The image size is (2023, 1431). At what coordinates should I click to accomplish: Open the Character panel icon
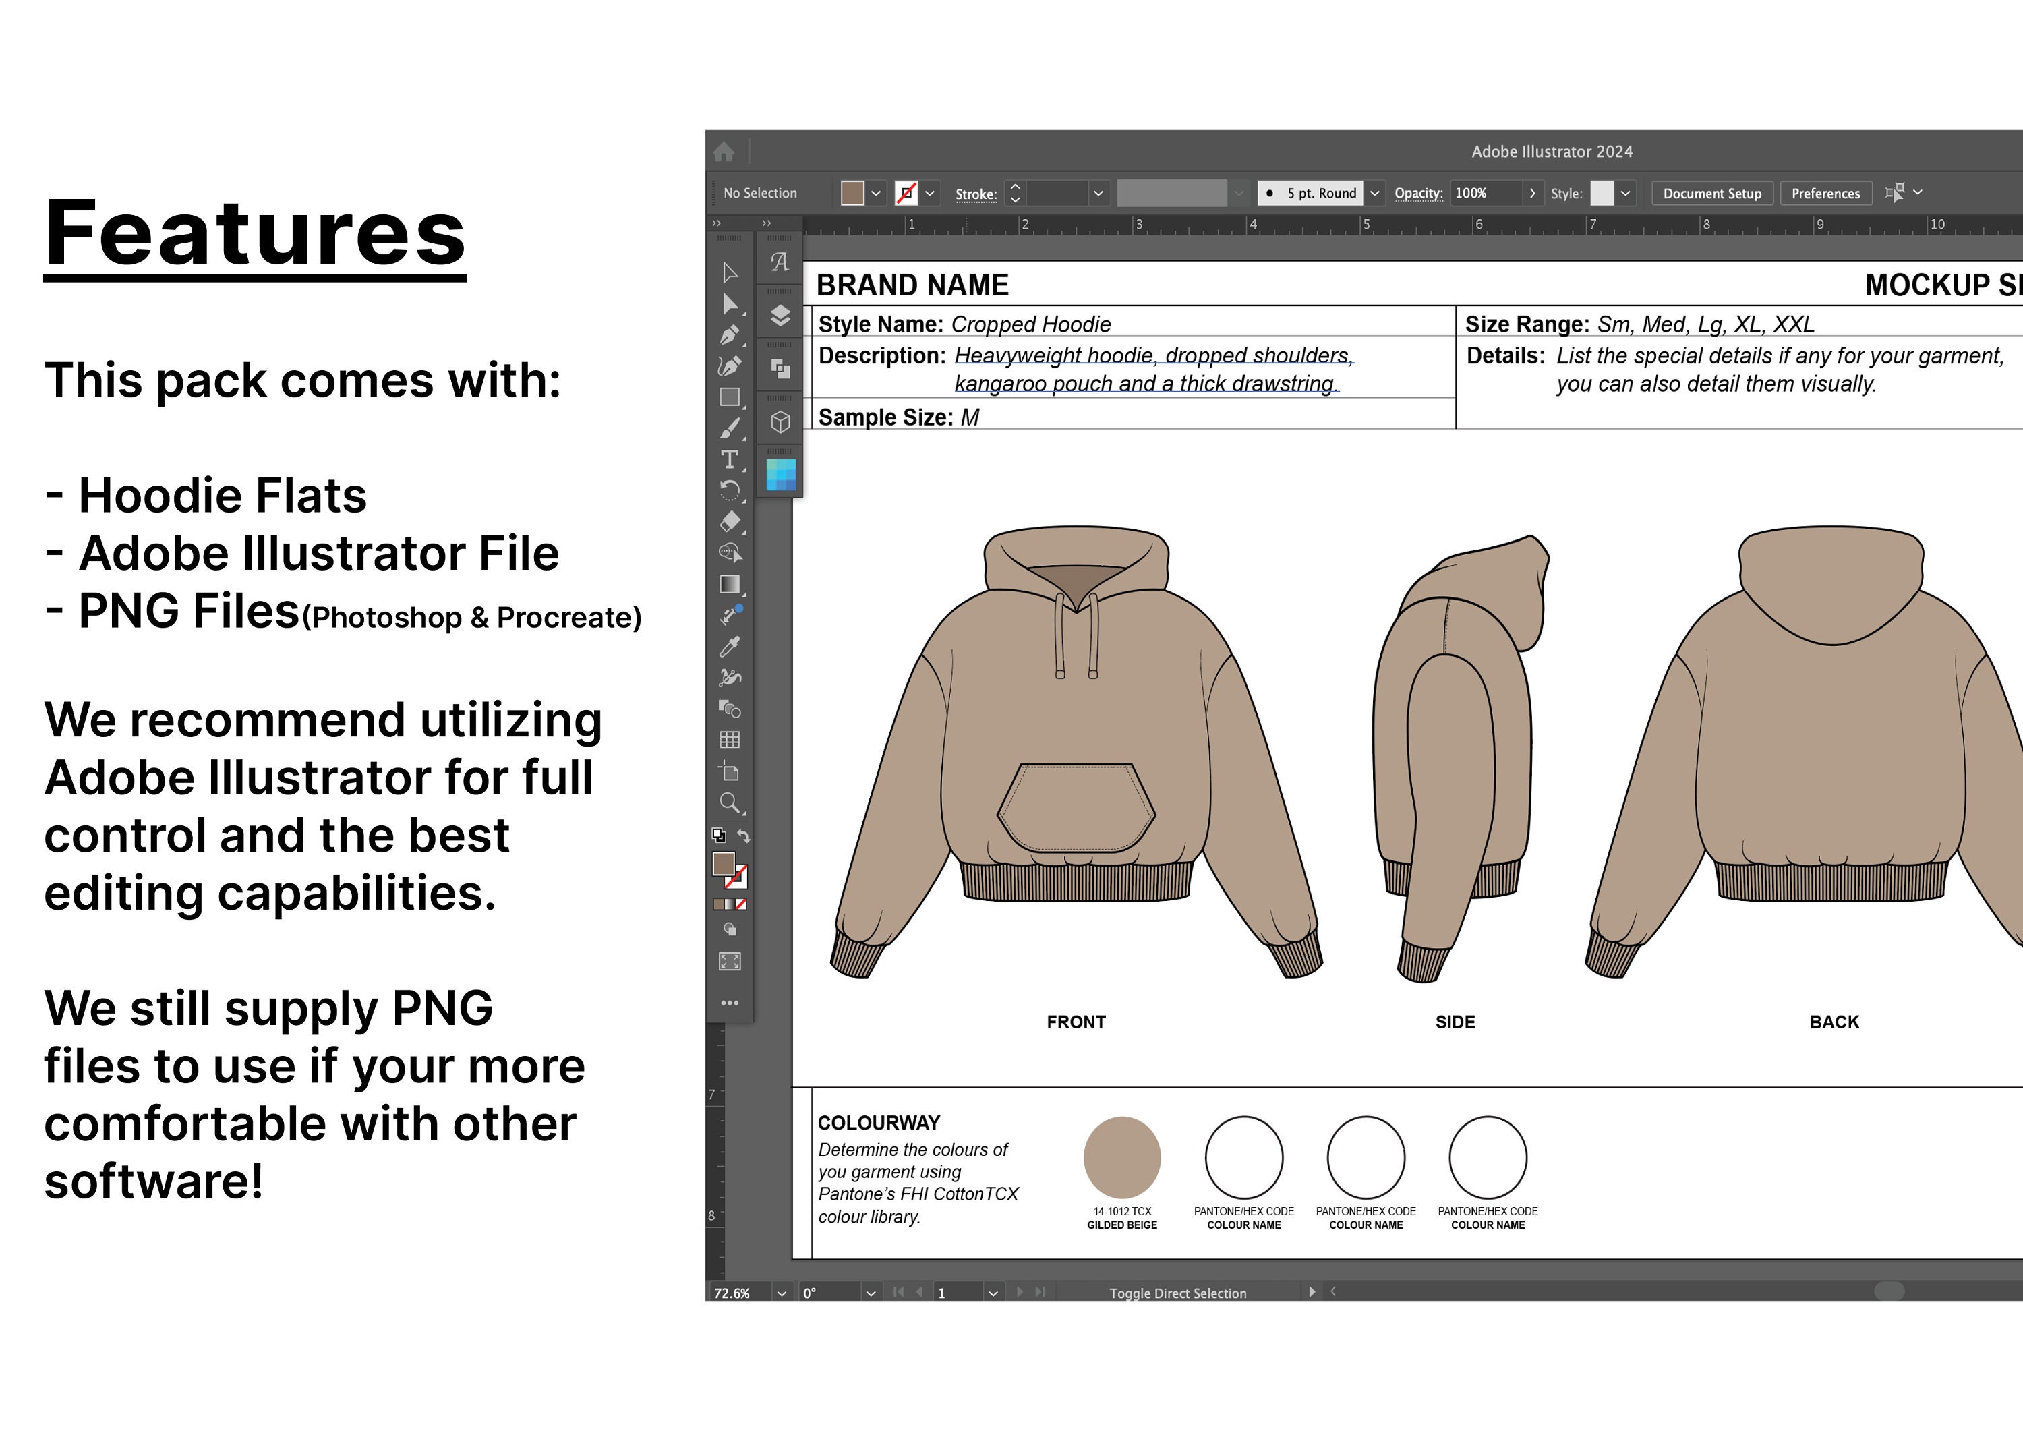(x=779, y=262)
